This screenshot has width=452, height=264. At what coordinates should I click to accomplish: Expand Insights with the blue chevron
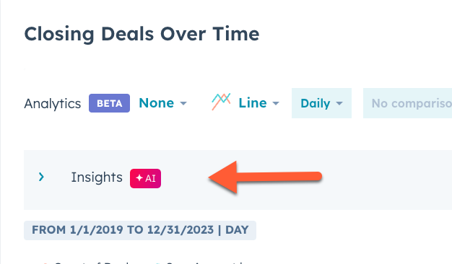coord(41,177)
